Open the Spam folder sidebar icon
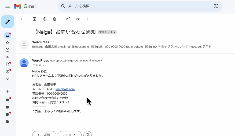Viewport: 235px width, 136px height. coord(8,72)
